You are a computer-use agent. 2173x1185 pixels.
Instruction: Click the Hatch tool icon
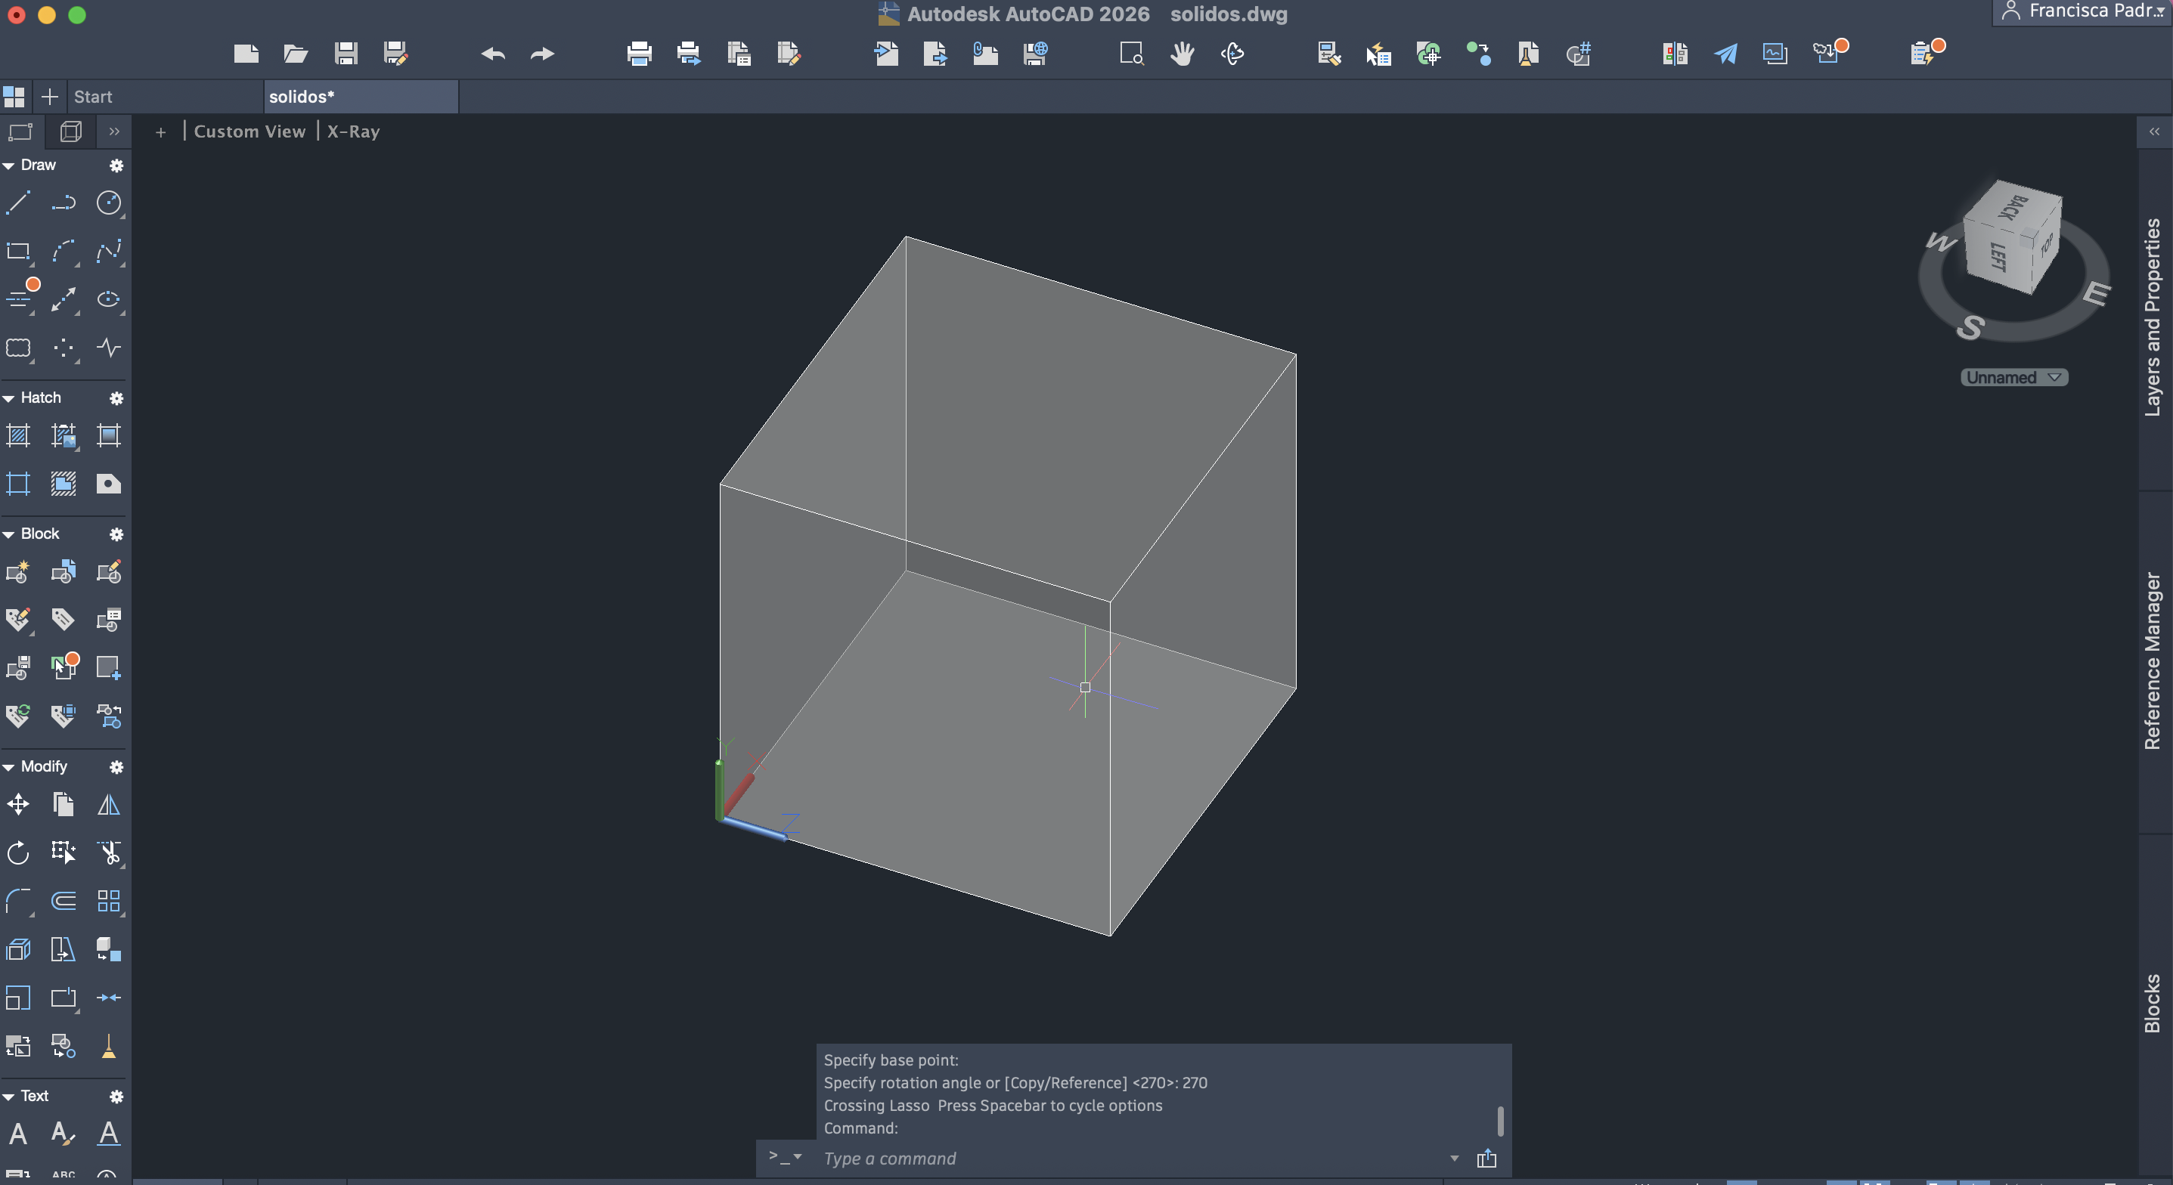19,436
